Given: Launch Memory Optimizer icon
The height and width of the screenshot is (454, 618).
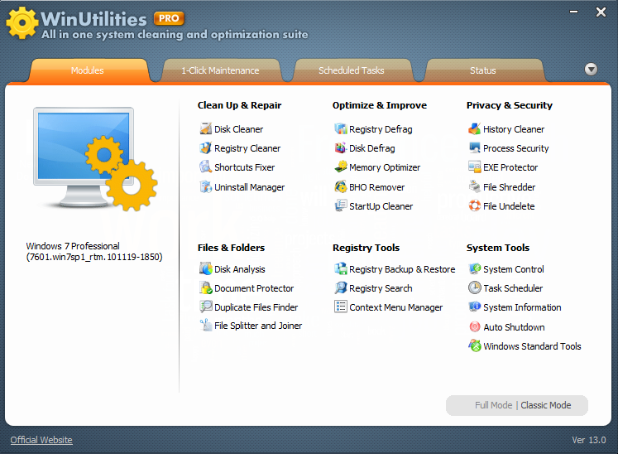Looking at the screenshot, I should pyautogui.click(x=341, y=167).
